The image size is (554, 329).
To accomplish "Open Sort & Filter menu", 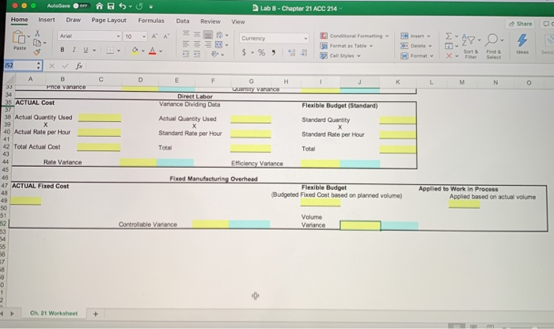I will point(471,46).
